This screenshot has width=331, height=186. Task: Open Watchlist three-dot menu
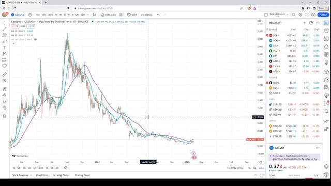coord(318,23)
